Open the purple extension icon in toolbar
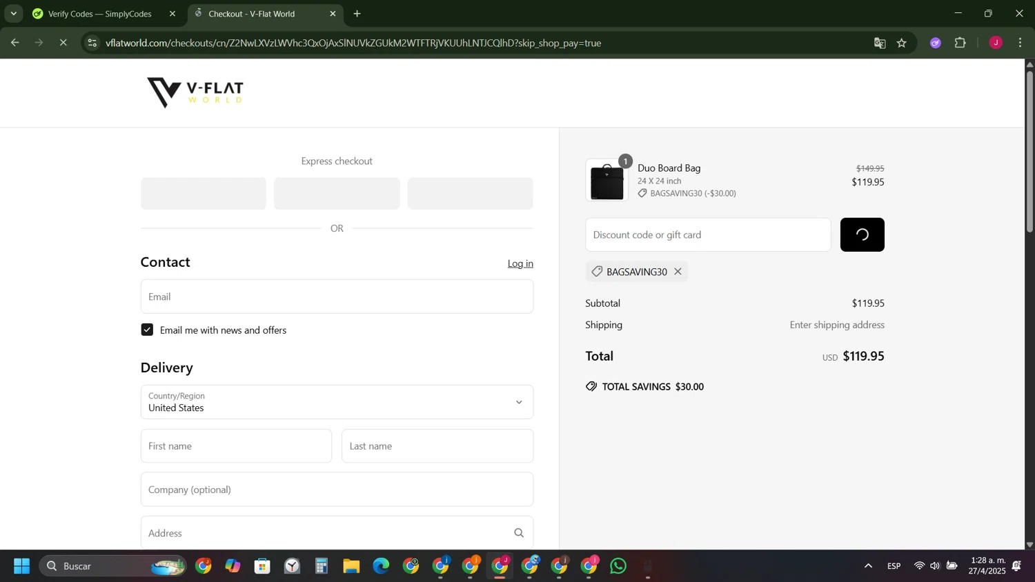The height and width of the screenshot is (582, 1035). pyautogui.click(x=936, y=43)
